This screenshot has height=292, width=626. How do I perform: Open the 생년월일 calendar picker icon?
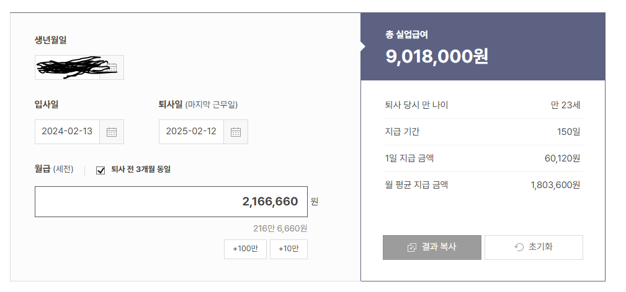pos(112,67)
